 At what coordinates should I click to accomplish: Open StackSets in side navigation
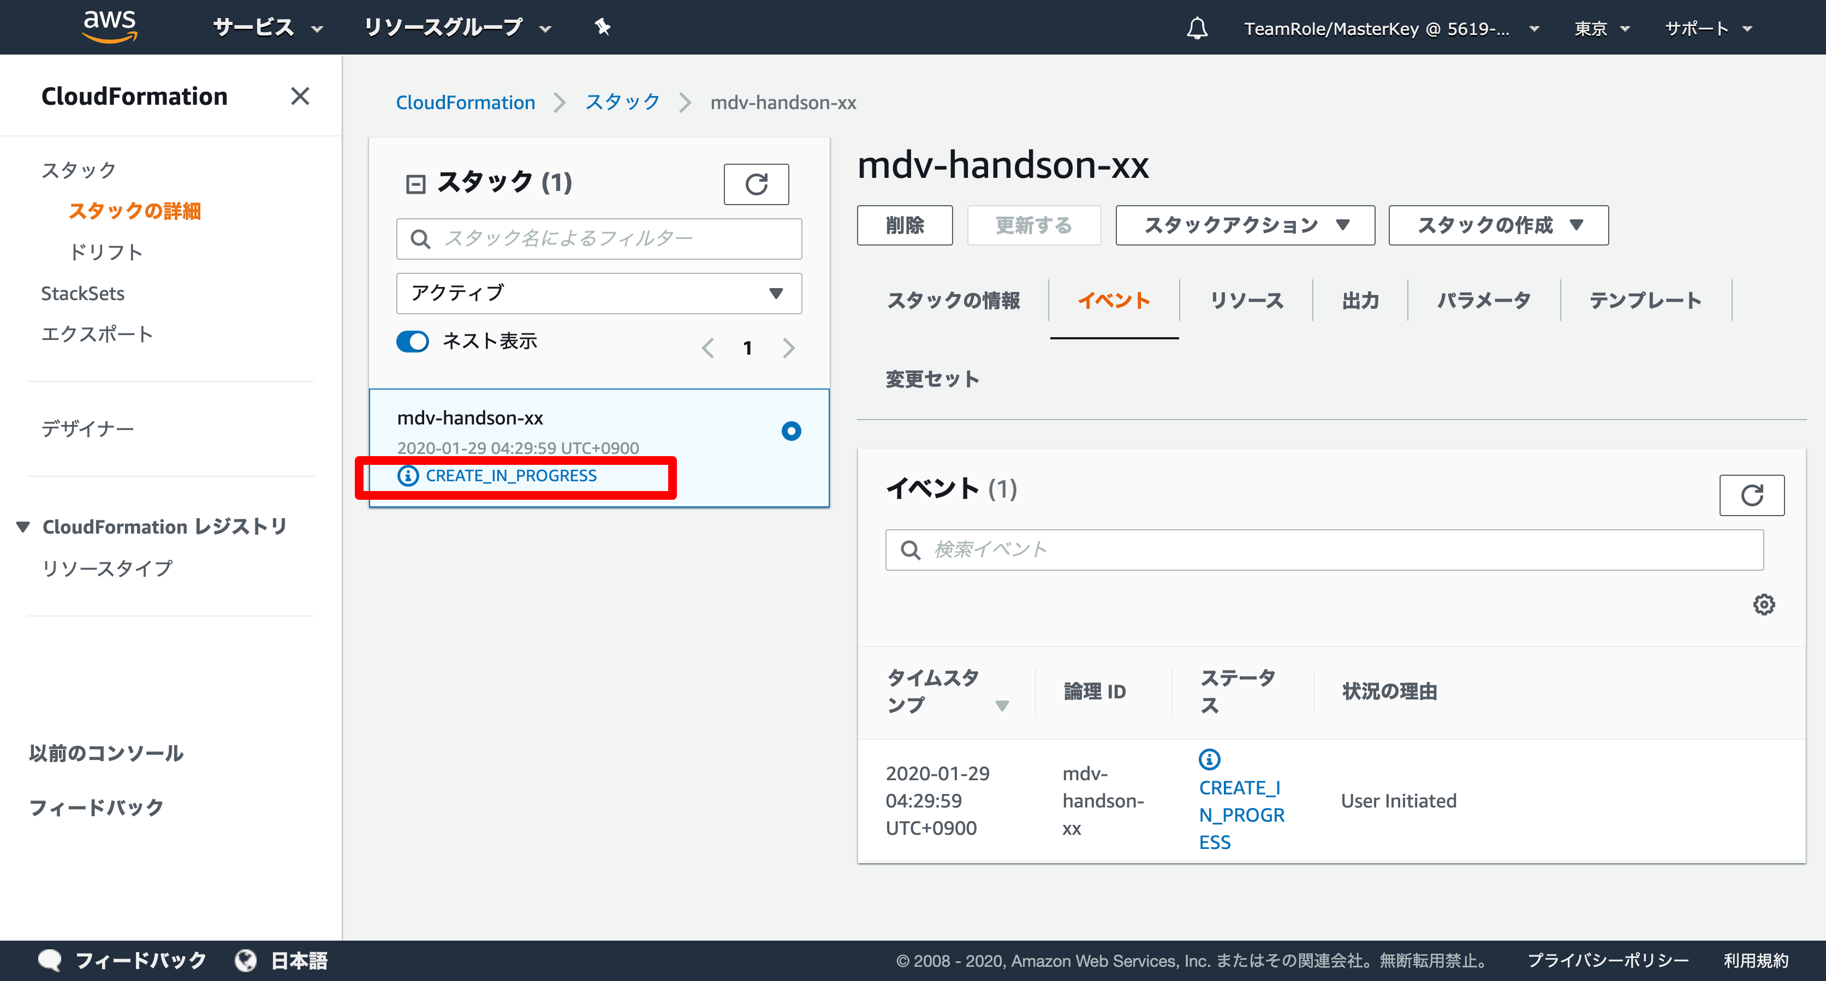[x=83, y=293]
